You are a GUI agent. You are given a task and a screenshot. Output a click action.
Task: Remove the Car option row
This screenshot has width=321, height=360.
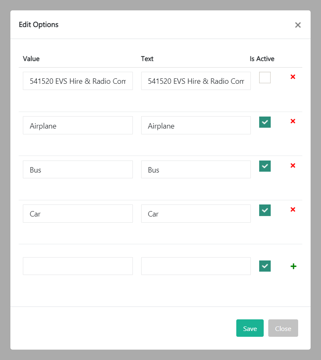point(293,209)
